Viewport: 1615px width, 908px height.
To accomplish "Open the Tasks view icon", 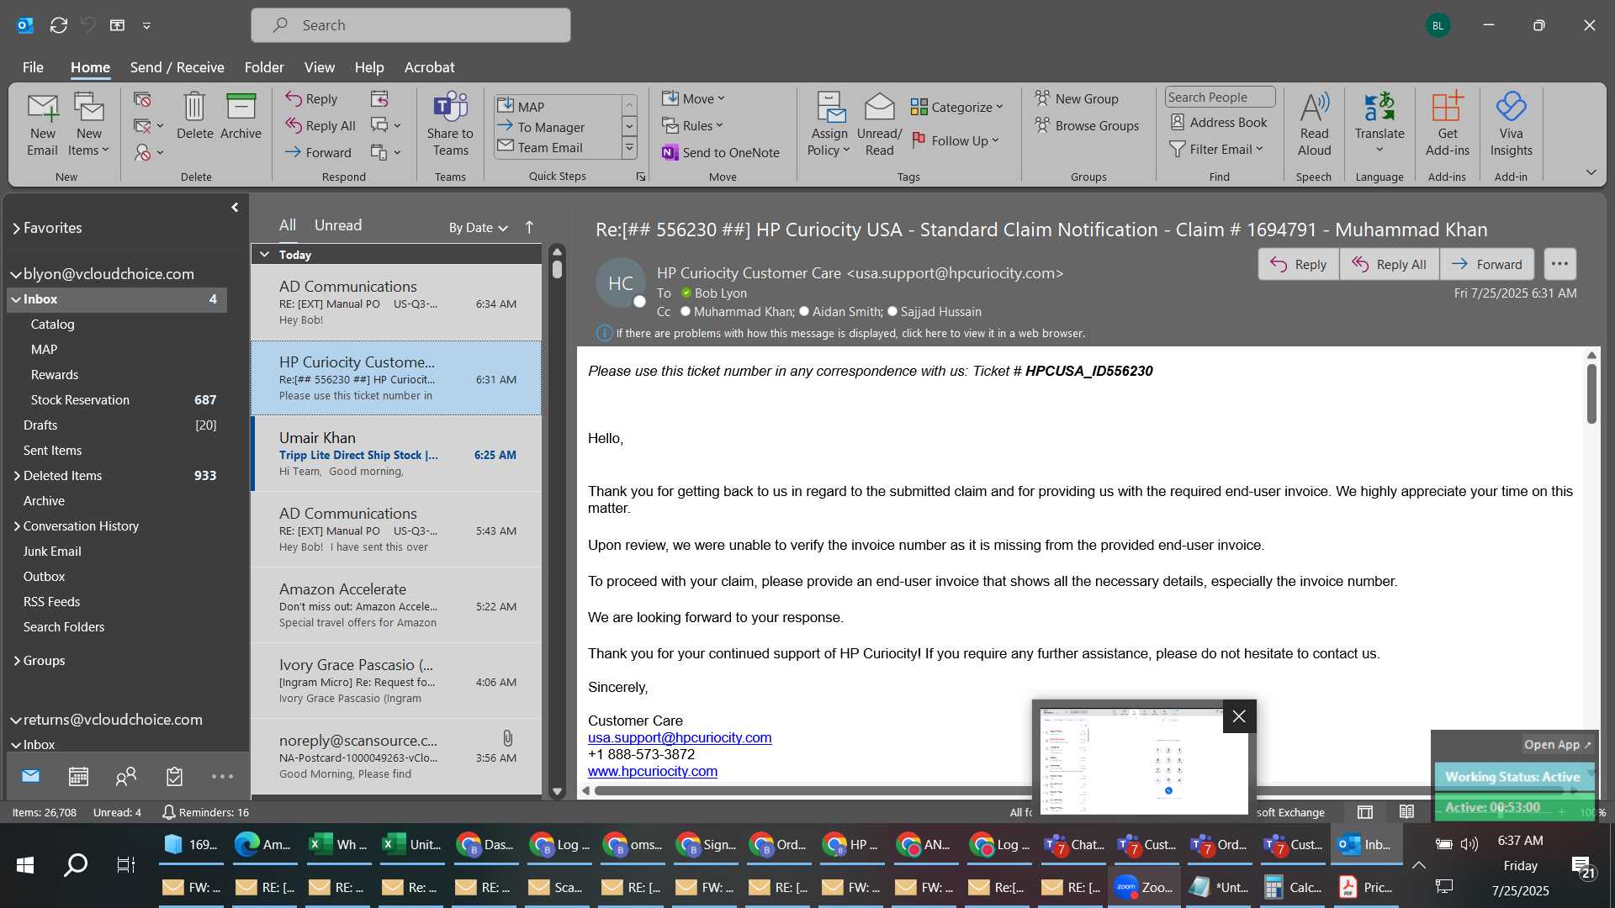I will (174, 776).
